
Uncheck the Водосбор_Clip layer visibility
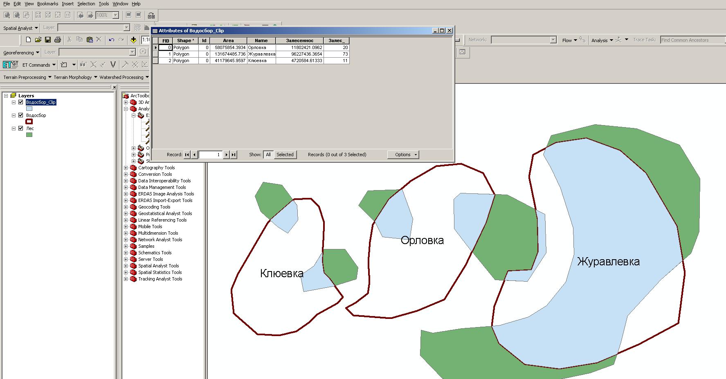coord(21,102)
